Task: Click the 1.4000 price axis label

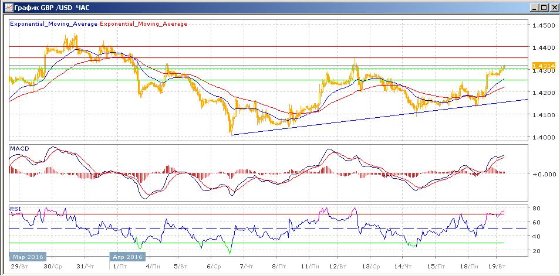Action: tap(544, 137)
